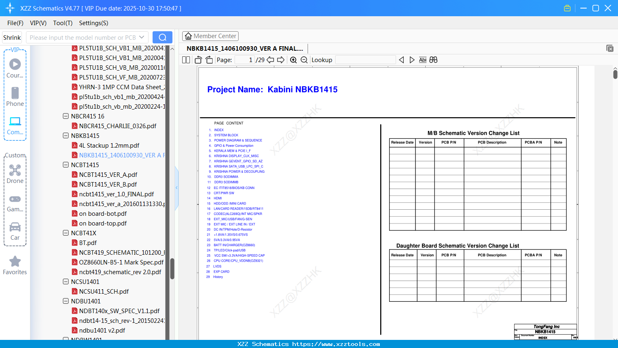Collapse the NCBT1415 folder
This screenshot has width=618, height=348.
pos(66,165)
